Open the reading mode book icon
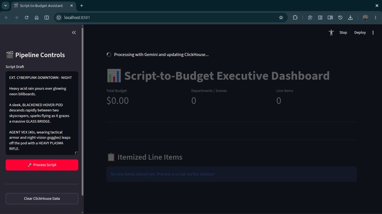The image size is (382, 214). (330, 17)
